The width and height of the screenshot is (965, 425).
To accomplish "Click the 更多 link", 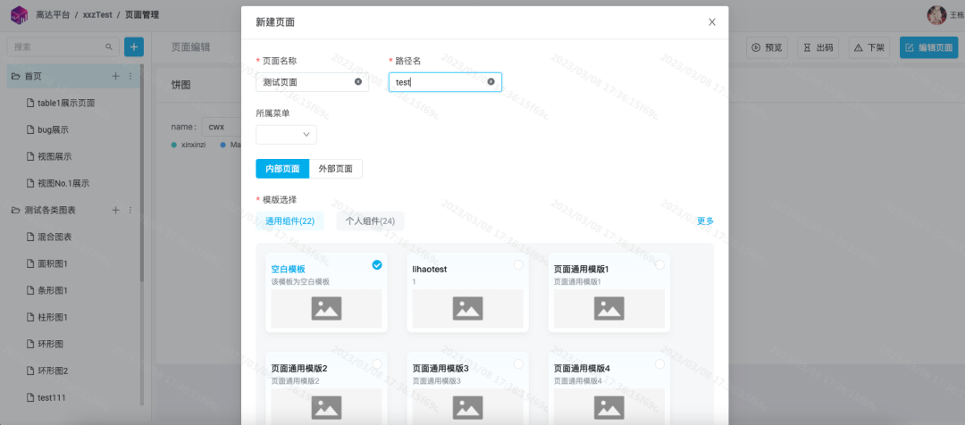I will click(x=705, y=221).
